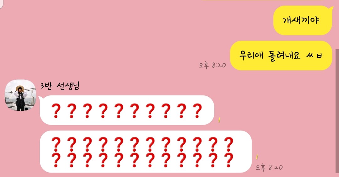The image size is (339, 177).
Task: Click last red question mark in single-row bubble
Action: [197, 111]
